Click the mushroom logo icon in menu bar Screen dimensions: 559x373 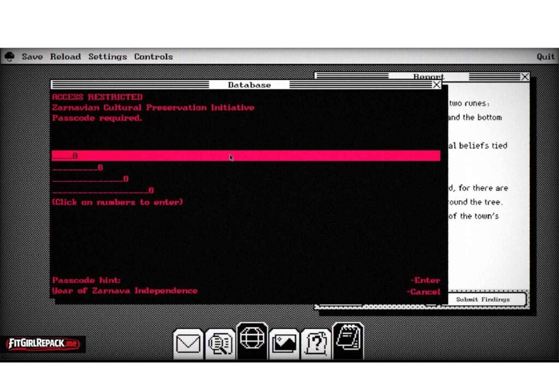click(x=9, y=56)
